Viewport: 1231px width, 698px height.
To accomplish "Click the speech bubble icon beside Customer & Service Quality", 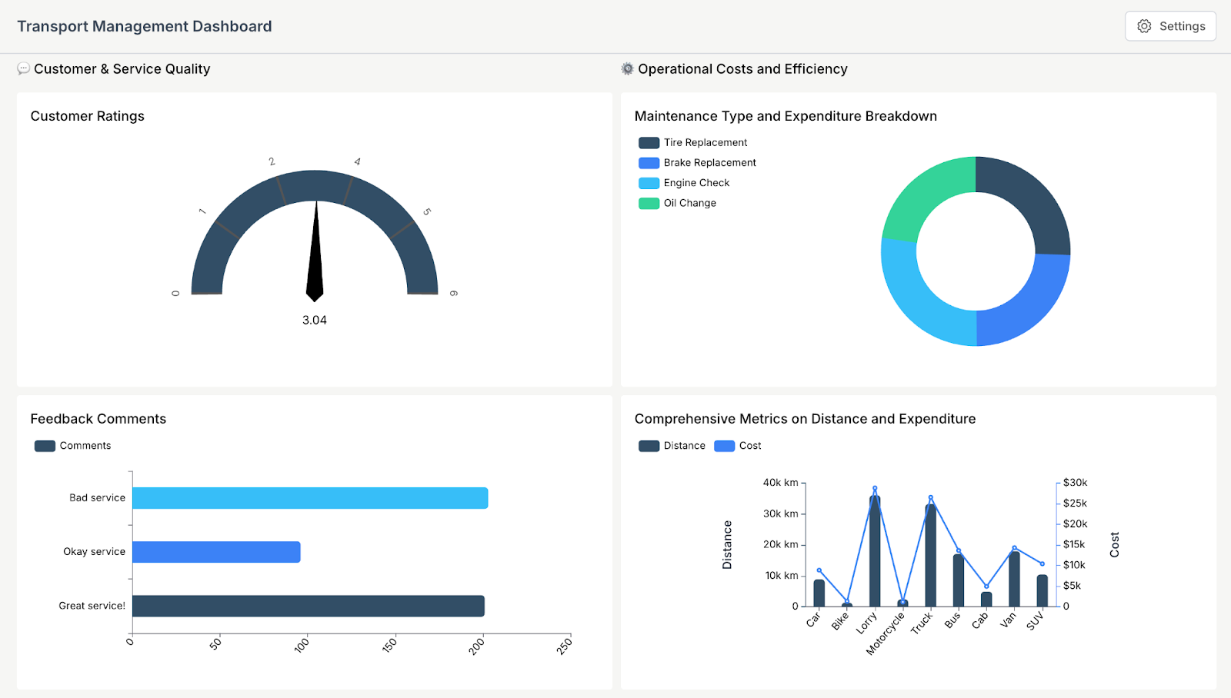I will click(x=24, y=68).
